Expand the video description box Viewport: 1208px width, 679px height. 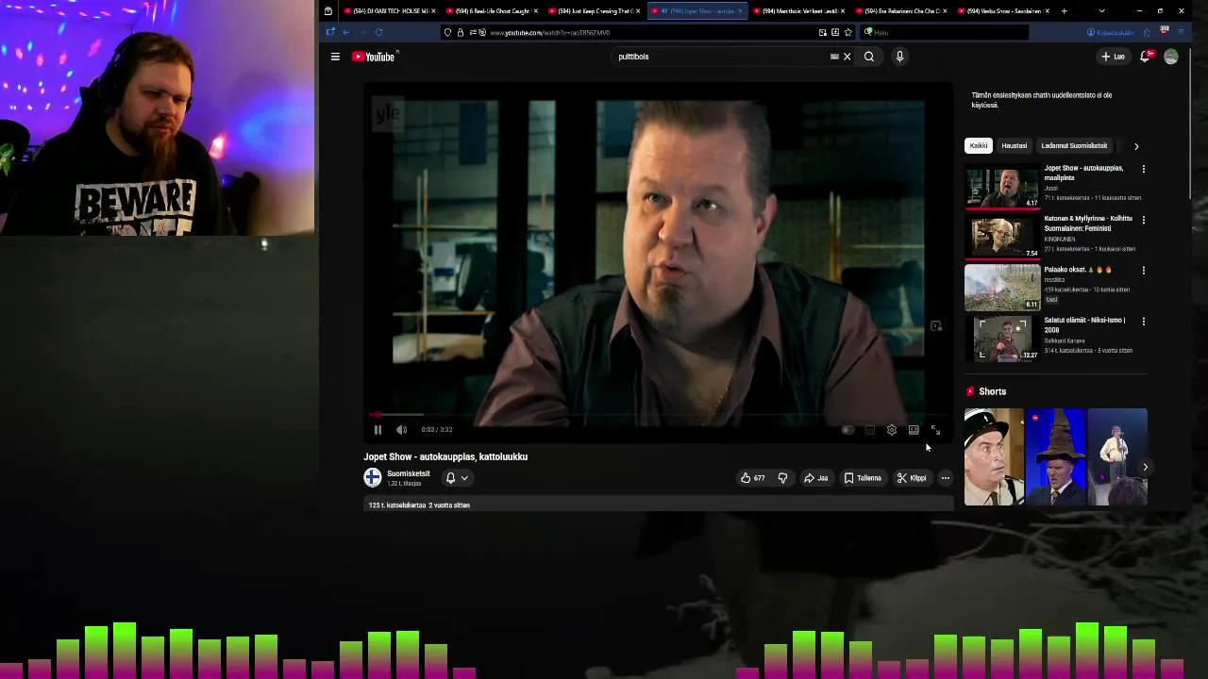click(658, 505)
